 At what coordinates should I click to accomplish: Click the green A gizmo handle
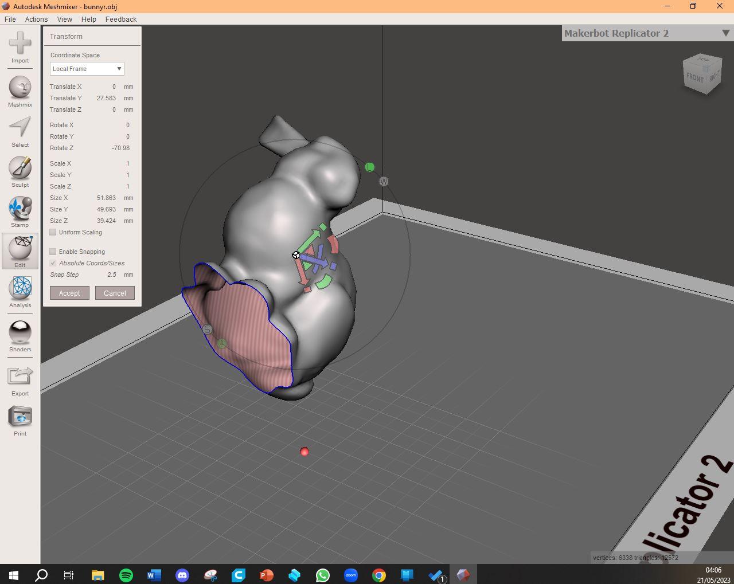click(222, 343)
